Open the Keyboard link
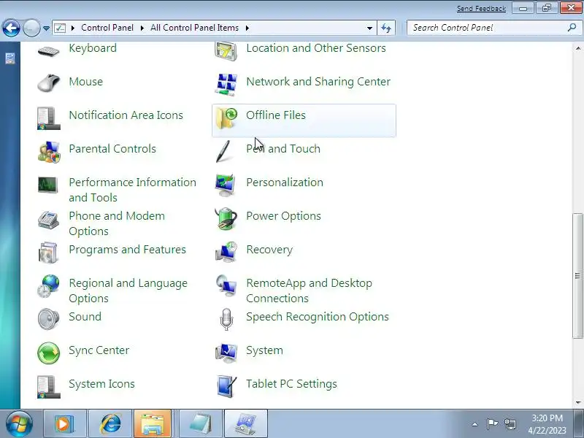Screen dimensions: 584x438 coord(93,48)
